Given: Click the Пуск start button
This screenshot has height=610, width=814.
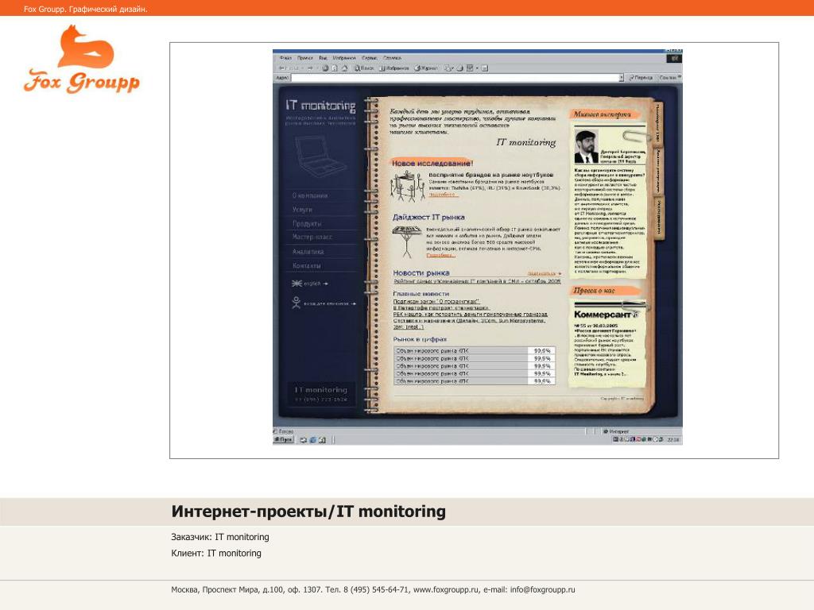Looking at the screenshot, I should (284, 440).
